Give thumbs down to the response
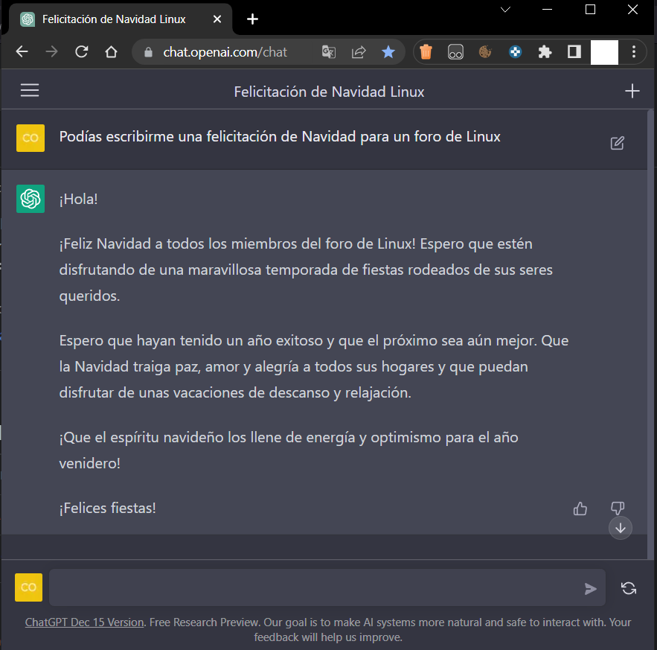This screenshot has width=657, height=650. tap(618, 508)
